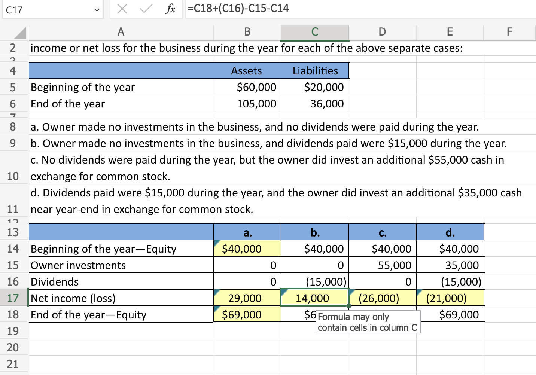The image size is (536, 375).
Task: Select column D header
Action: pyautogui.click(x=382, y=32)
